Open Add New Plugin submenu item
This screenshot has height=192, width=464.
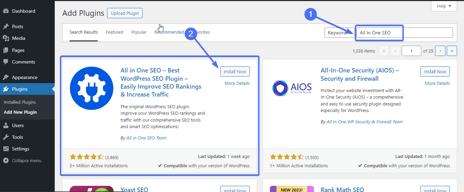(x=20, y=112)
